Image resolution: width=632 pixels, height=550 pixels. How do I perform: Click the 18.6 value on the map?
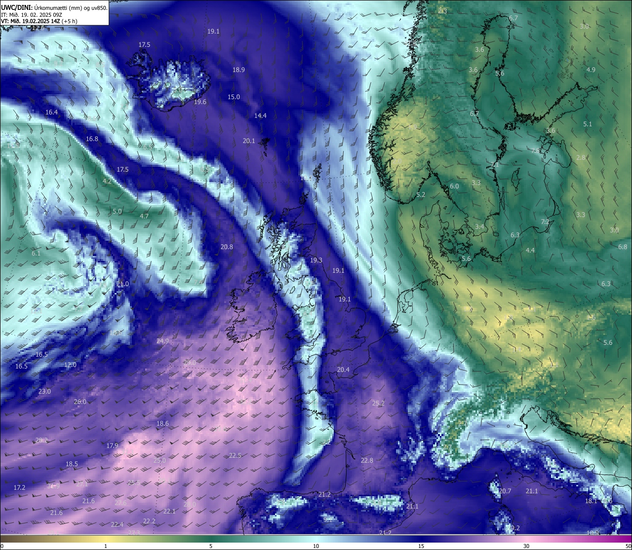pos(162,424)
